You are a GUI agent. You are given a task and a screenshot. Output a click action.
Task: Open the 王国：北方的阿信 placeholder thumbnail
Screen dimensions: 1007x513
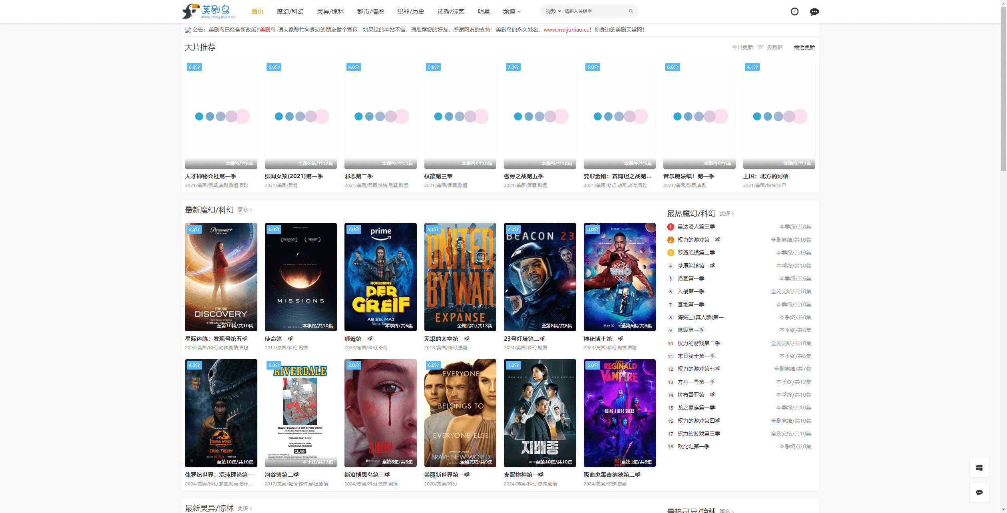coord(779,115)
